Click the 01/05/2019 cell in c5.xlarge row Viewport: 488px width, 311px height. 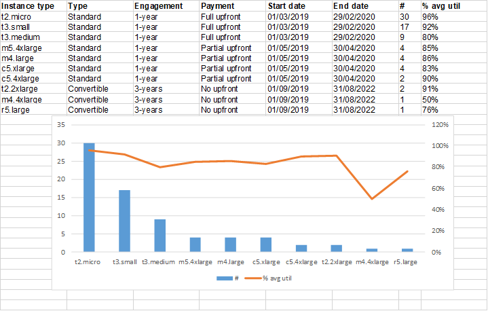point(299,69)
